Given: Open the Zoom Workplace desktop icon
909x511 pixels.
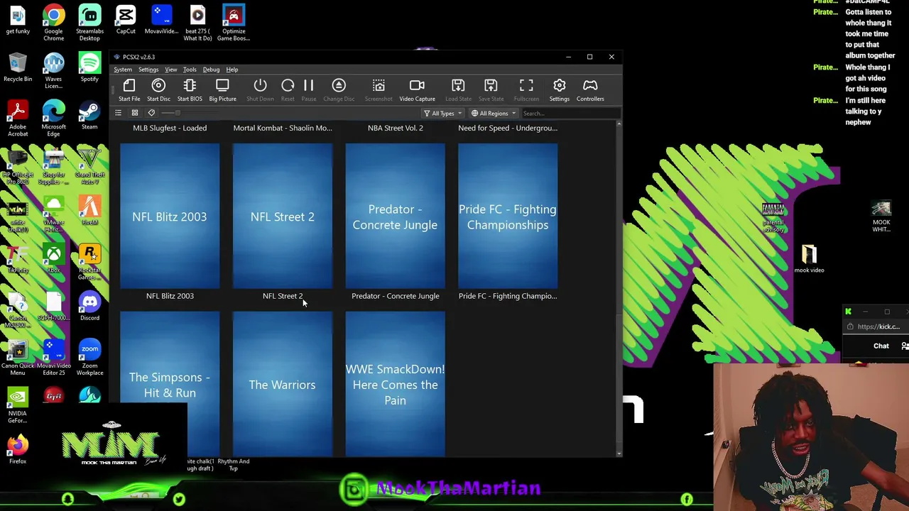Looking at the screenshot, I should tap(89, 357).
